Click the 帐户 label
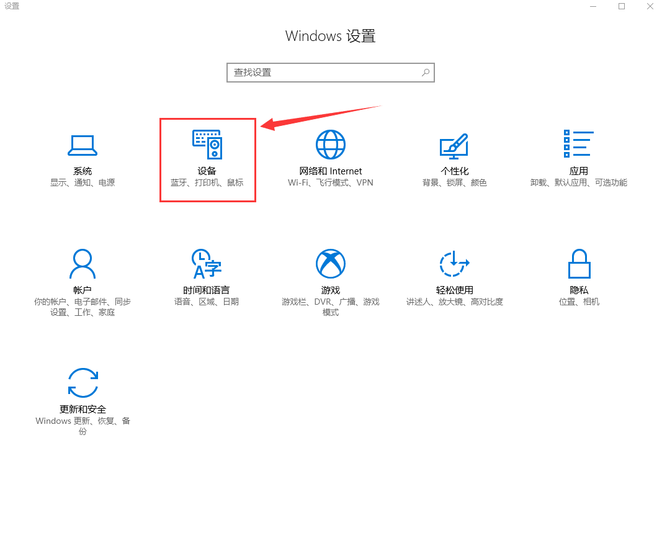Viewport: 662px width, 538px height. coord(83,290)
